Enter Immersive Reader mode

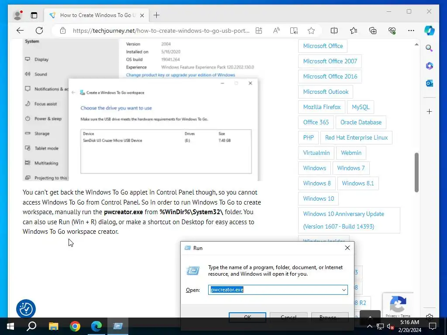tap(294, 31)
